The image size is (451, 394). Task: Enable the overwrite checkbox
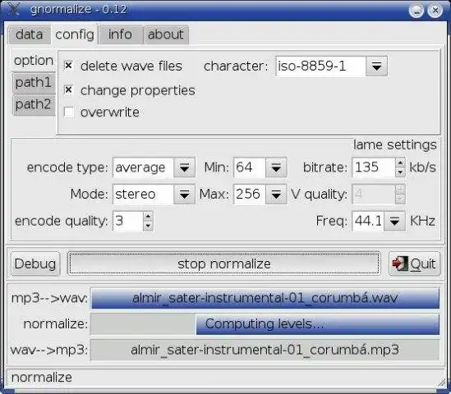click(x=68, y=112)
